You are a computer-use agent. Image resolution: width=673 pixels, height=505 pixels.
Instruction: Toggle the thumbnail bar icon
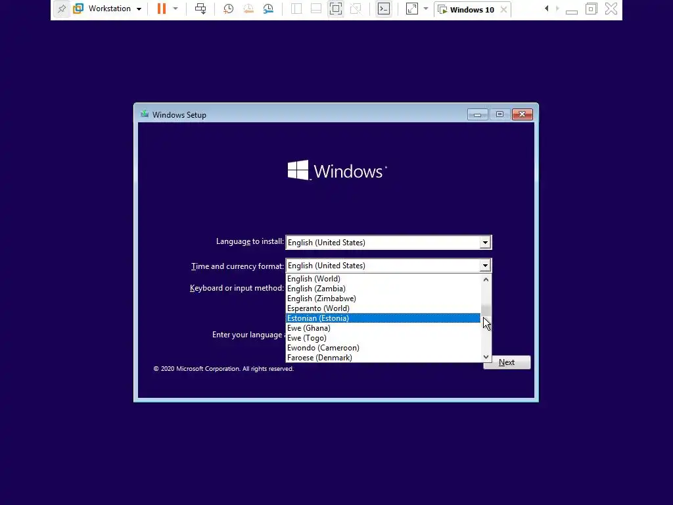pyautogui.click(x=316, y=9)
